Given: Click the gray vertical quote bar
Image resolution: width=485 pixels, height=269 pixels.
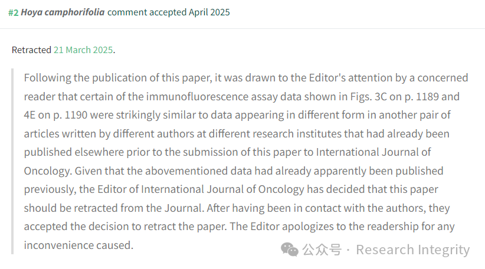Looking at the screenshot, I should pyautogui.click(x=12, y=162).
